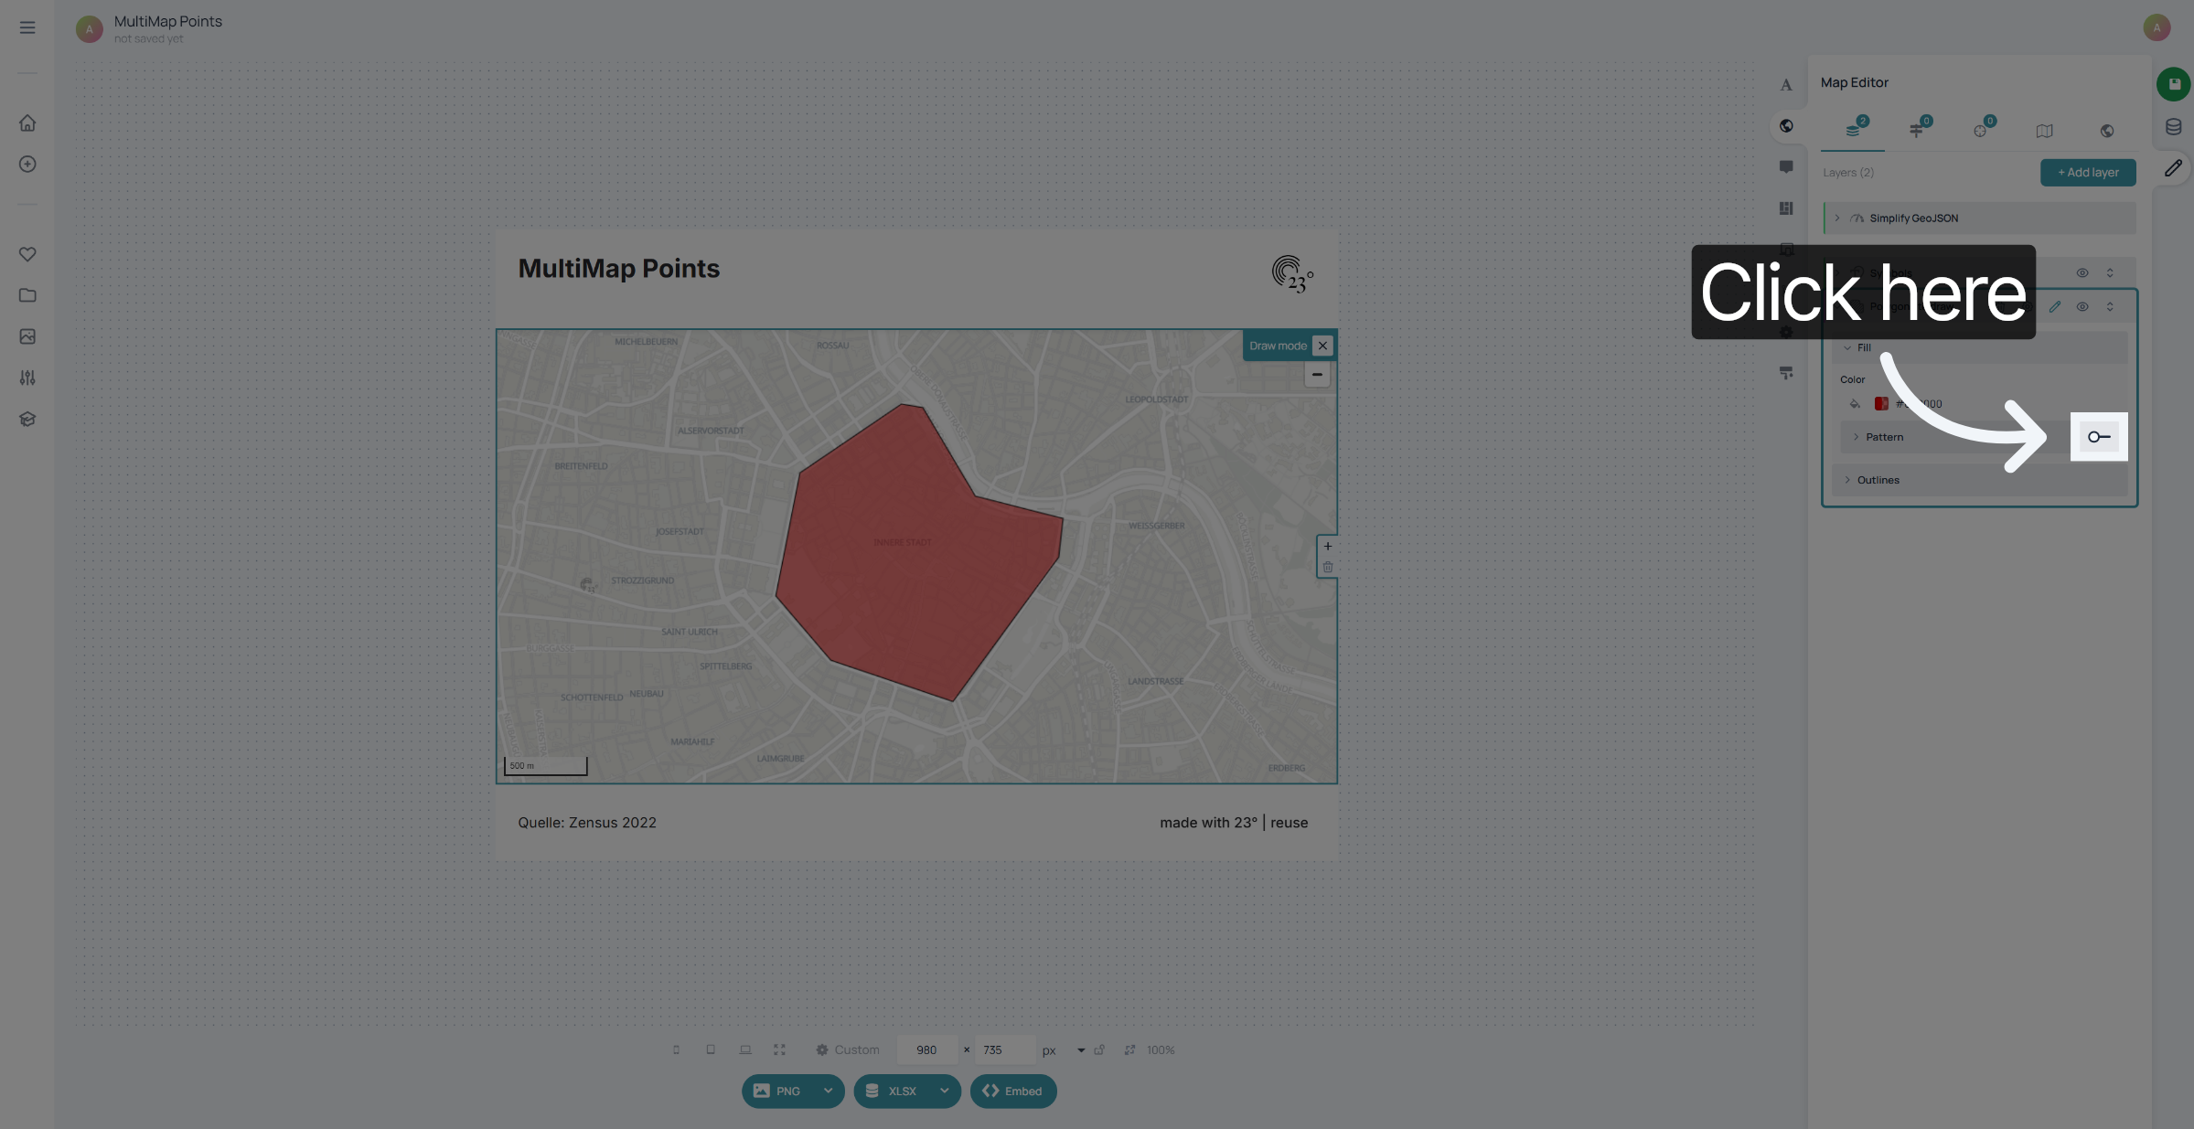Open the red fill color swatch
This screenshot has height=1129, width=2194.
pos(1881,404)
